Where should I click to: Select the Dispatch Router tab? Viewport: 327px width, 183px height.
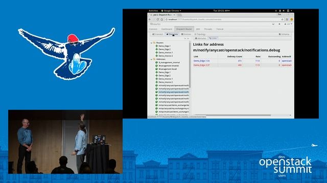pos(184,29)
